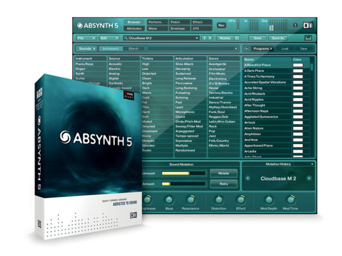Click the Resonance knob
This screenshot has width=342, height=256.
click(191, 200)
